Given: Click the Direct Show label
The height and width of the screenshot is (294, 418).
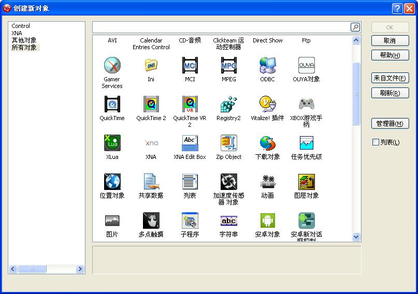Looking at the screenshot, I should (268, 40).
